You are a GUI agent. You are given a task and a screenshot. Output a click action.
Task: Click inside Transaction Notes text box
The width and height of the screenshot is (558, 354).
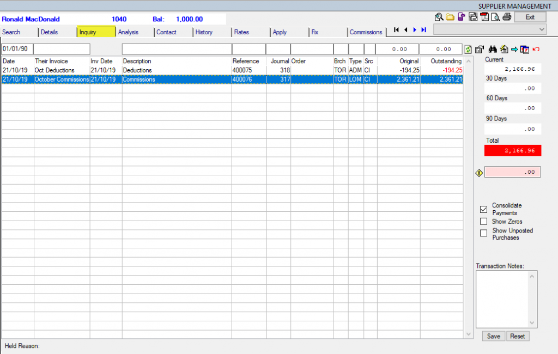[x=502, y=299]
